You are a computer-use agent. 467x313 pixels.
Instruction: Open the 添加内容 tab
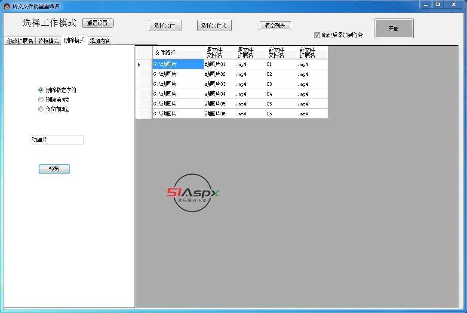click(100, 41)
